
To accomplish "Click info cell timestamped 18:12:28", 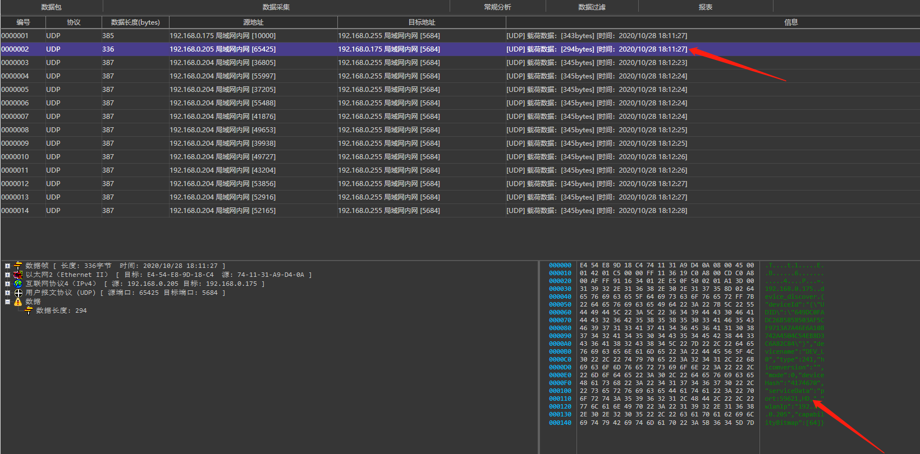I will click(x=597, y=211).
